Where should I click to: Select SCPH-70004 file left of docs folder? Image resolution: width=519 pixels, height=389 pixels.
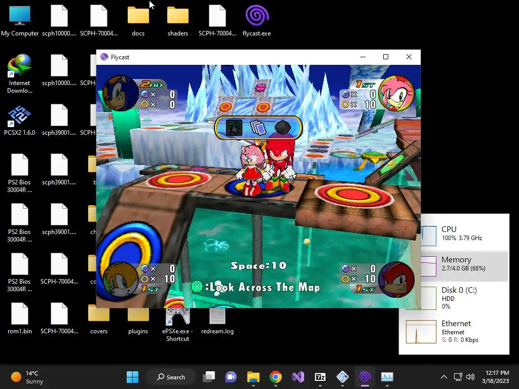tap(99, 21)
